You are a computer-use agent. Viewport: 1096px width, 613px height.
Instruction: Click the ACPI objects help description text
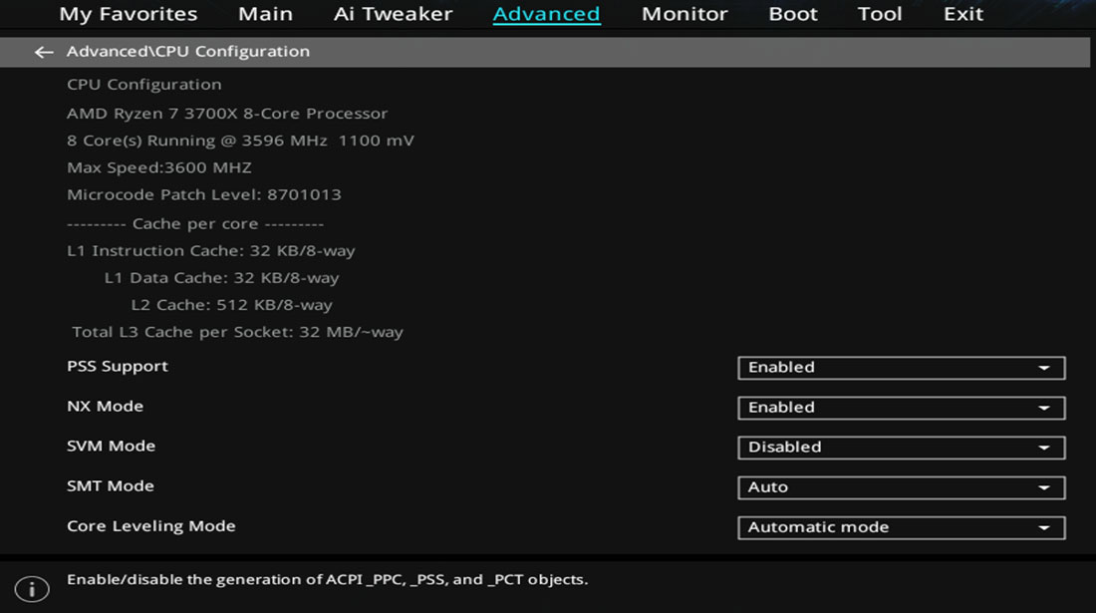327,579
